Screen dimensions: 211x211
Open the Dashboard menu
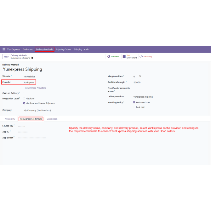pos(28,49)
